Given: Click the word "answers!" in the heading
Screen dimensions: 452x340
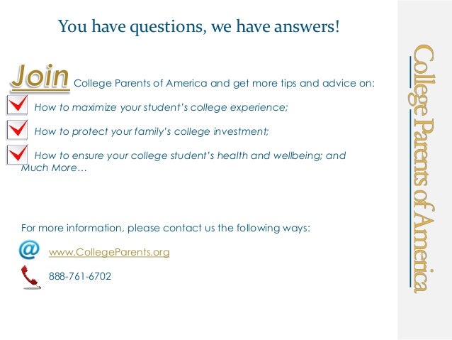Looking at the screenshot, I should 307,26.
